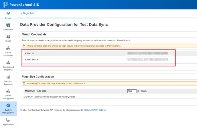Screen dimensions: 197x134
Task: Click the PowerSchool SIS title text
Action: tap(24, 5)
